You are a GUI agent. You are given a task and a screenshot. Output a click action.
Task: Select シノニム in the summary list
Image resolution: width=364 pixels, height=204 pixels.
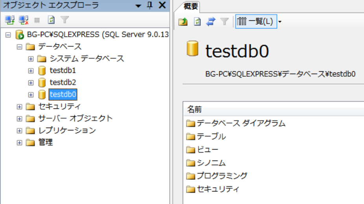click(x=211, y=163)
